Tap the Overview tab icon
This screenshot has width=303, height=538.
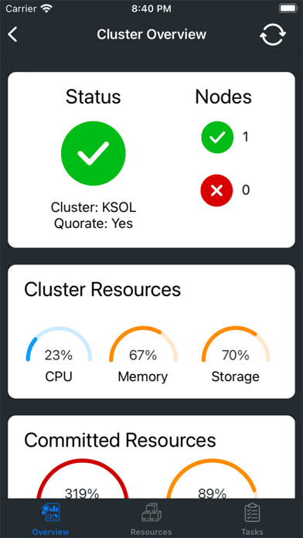click(x=50, y=512)
